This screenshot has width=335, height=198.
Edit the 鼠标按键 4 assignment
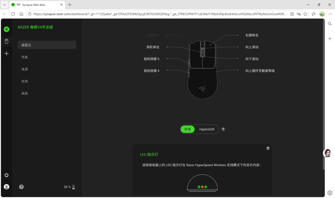pos(152,71)
